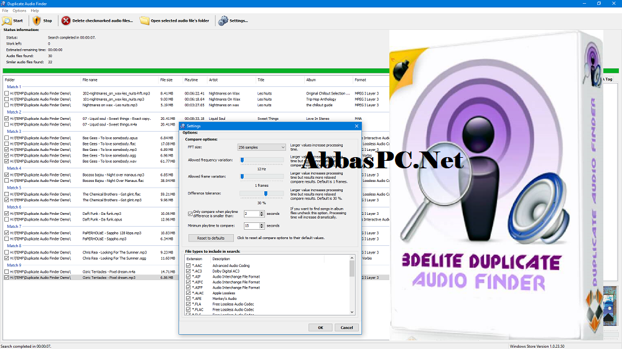622x349 pixels.
Task: Select the Daft Punk Da funk.opus file name
Action: point(103,219)
